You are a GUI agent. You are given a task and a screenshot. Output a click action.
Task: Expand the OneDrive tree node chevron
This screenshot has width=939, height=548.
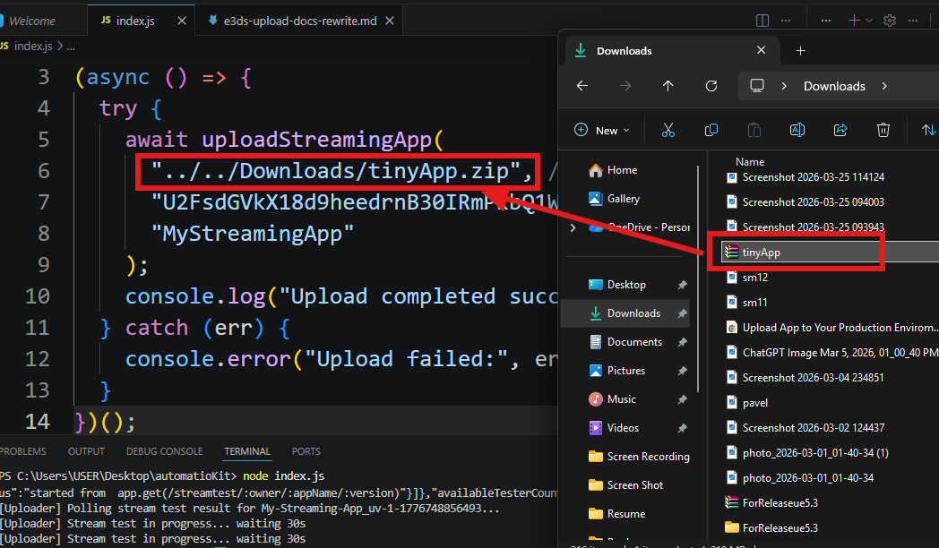(573, 227)
